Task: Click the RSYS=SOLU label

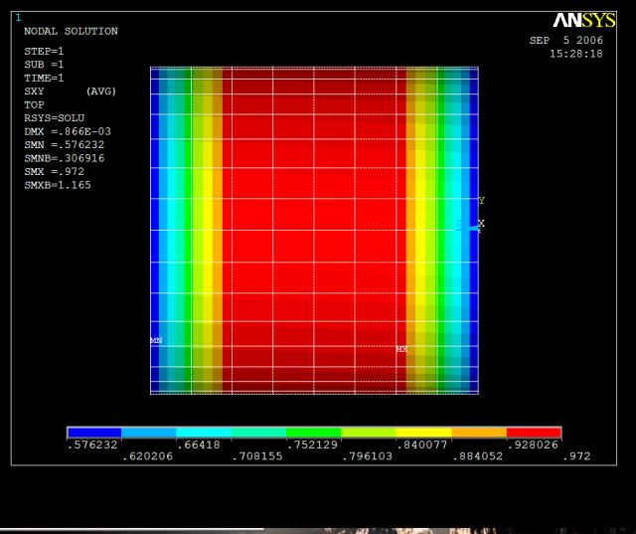Action: (55, 118)
